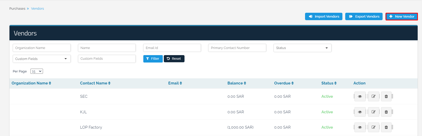Edit the KJL vendor record

(x=373, y=112)
